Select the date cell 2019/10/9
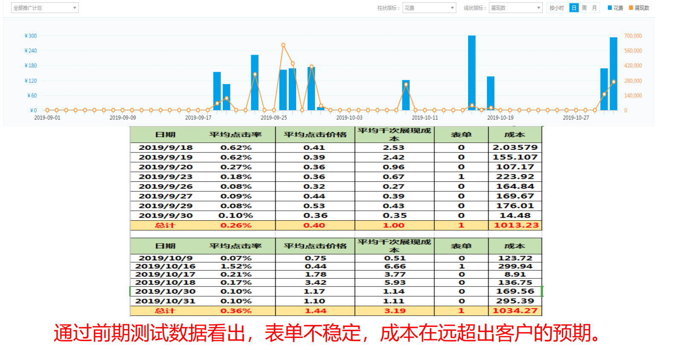678x350 pixels. tap(166, 258)
